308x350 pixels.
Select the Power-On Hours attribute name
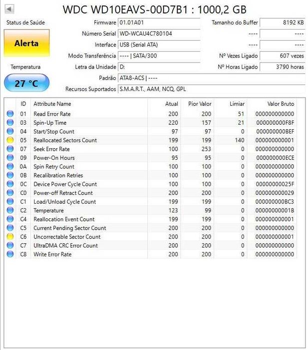click(x=54, y=158)
